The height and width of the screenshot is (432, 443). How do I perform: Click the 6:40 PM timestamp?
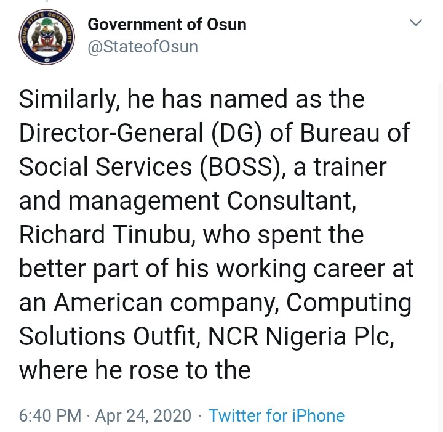(x=50, y=415)
